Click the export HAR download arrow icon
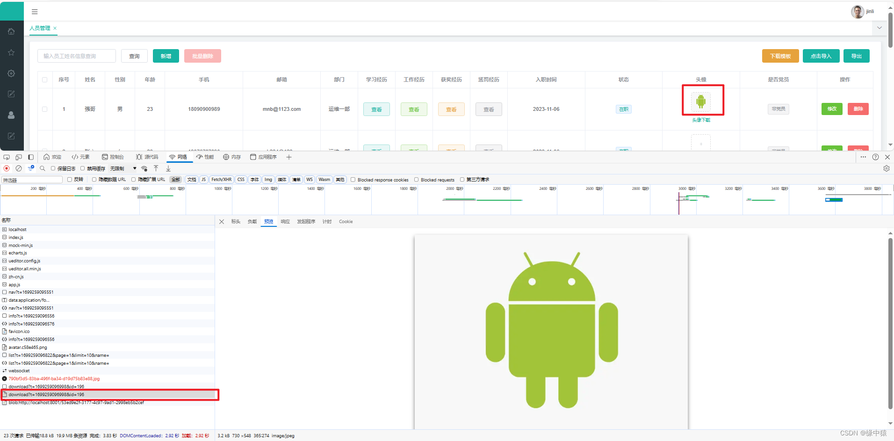894x441 pixels. [168, 168]
